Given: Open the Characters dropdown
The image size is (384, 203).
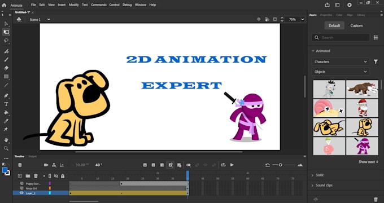Looking at the screenshot, I should click(x=340, y=61).
